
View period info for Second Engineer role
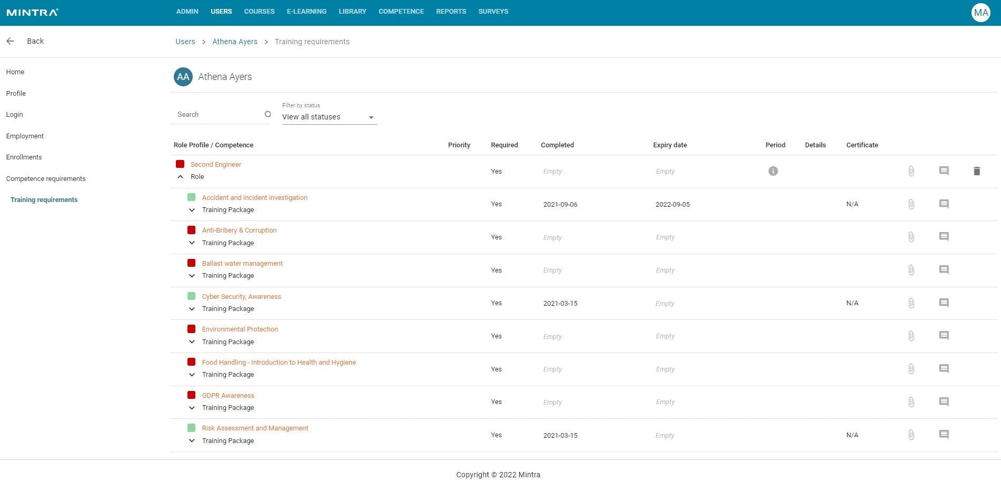click(773, 171)
